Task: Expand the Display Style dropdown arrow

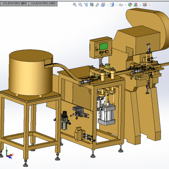Action: pyautogui.click(x=116, y=5)
